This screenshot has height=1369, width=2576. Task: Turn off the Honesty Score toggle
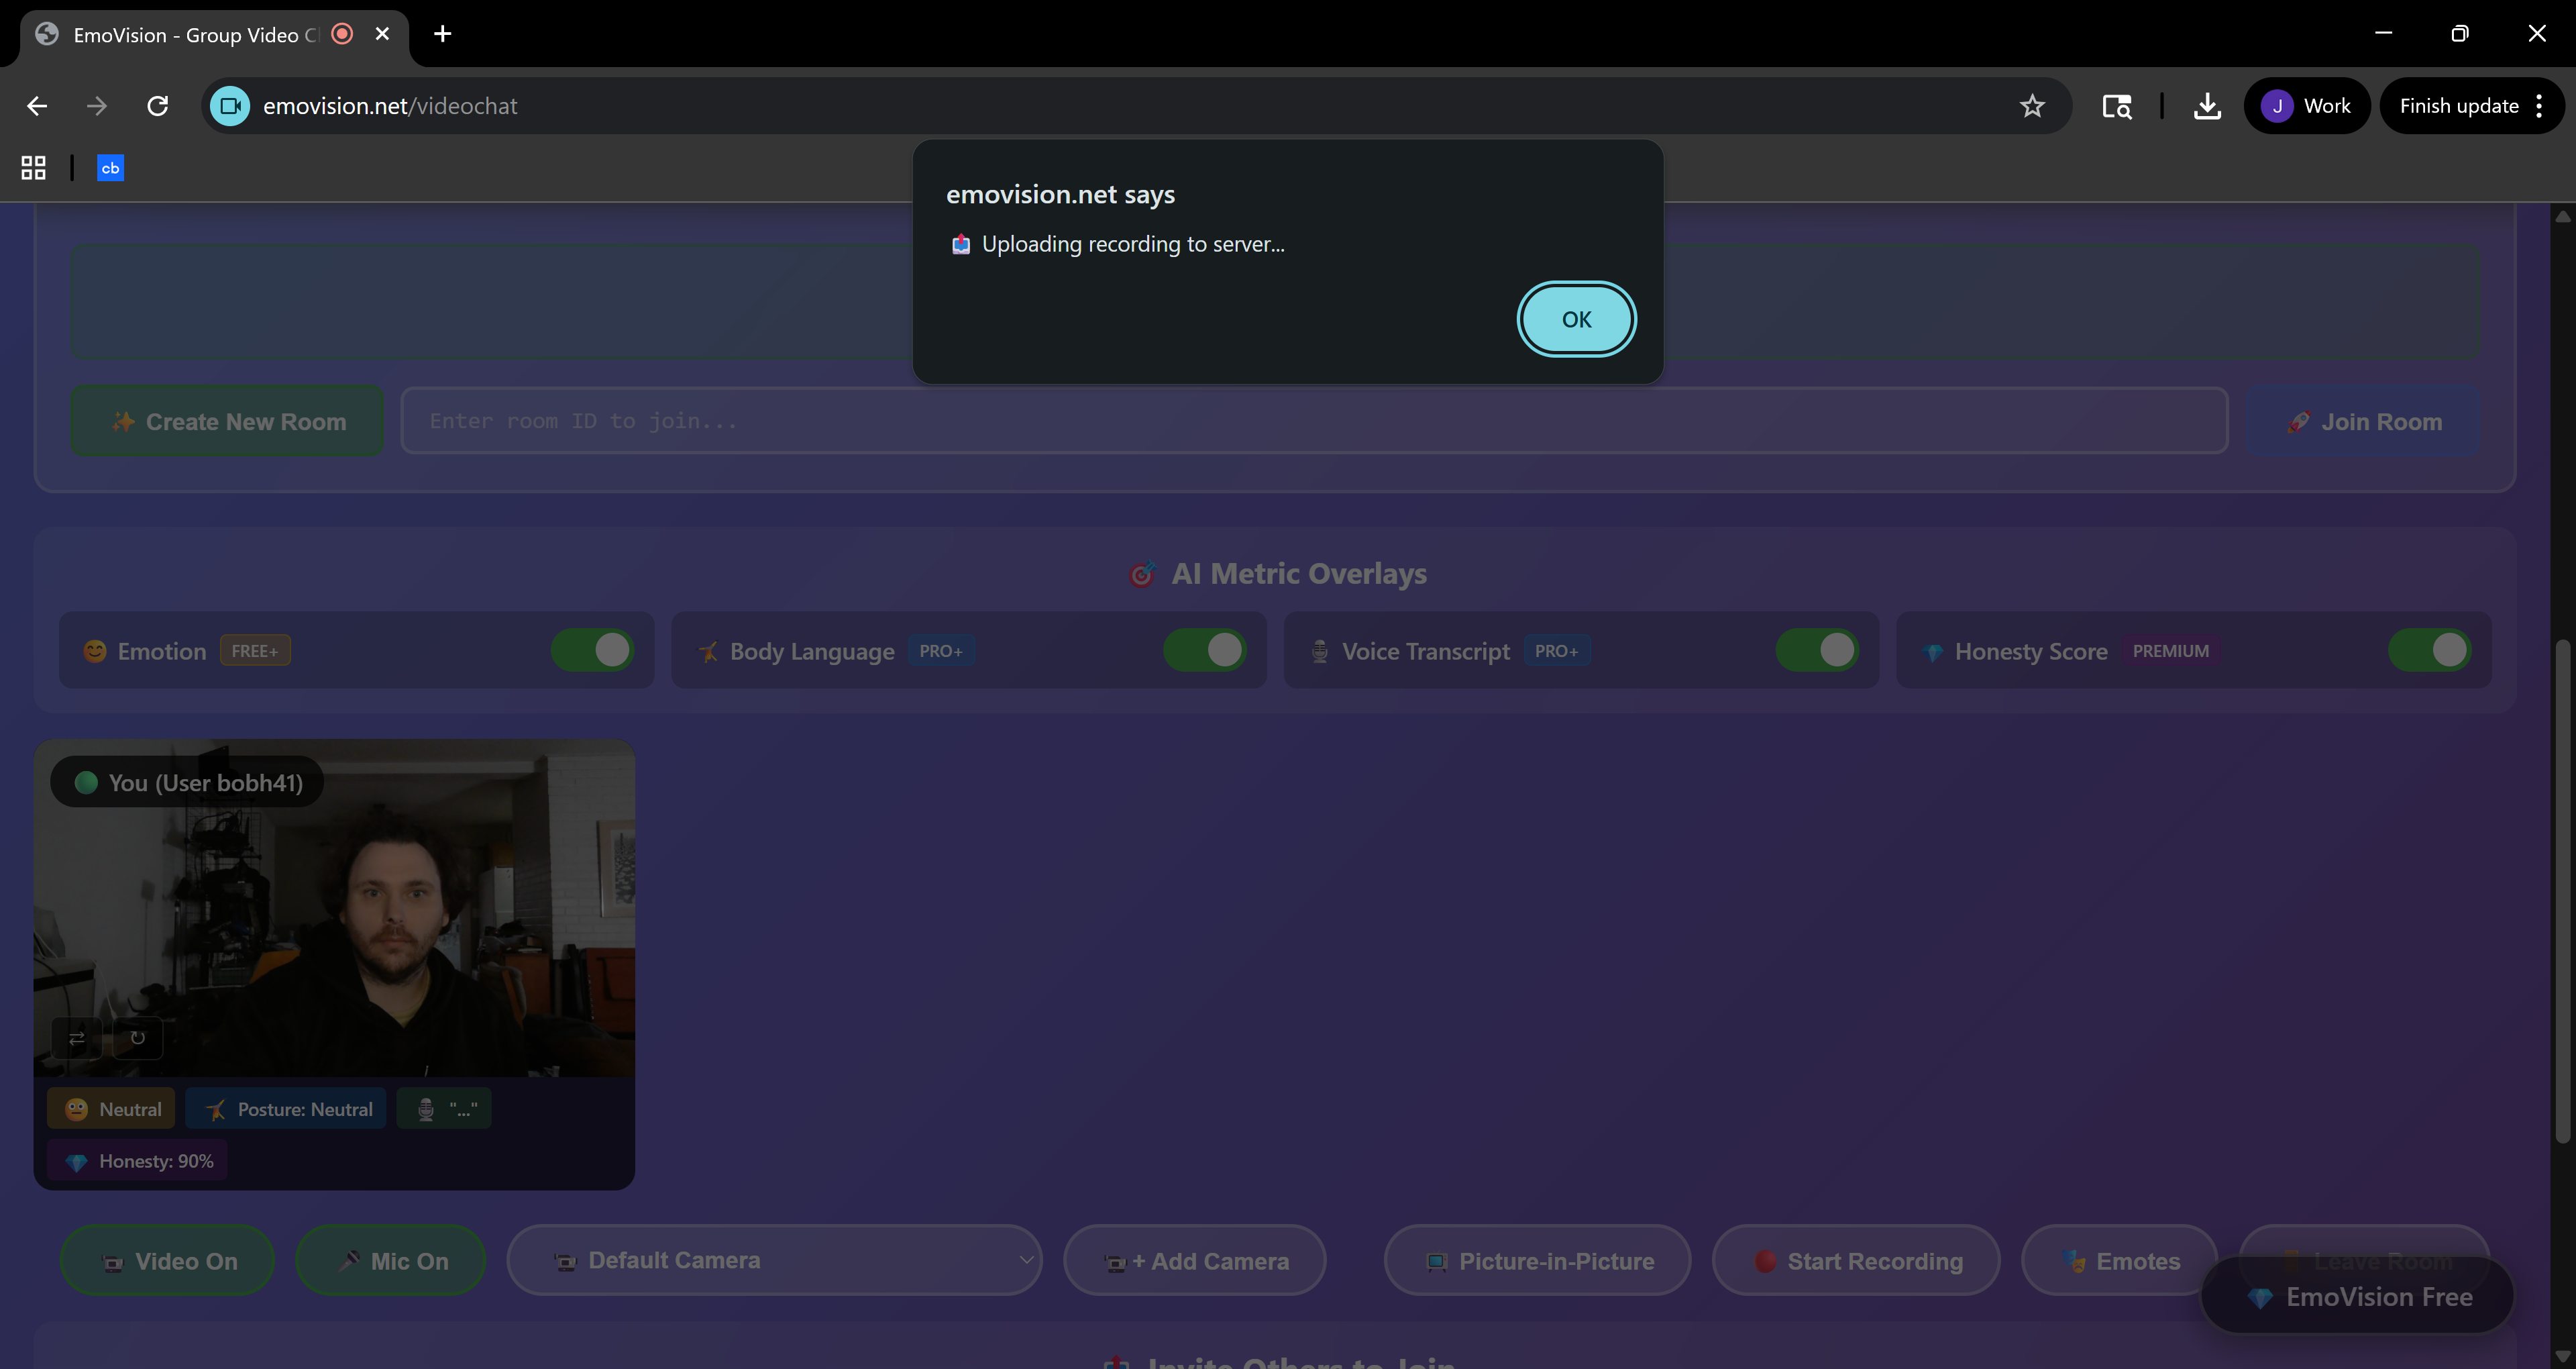(2430, 650)
